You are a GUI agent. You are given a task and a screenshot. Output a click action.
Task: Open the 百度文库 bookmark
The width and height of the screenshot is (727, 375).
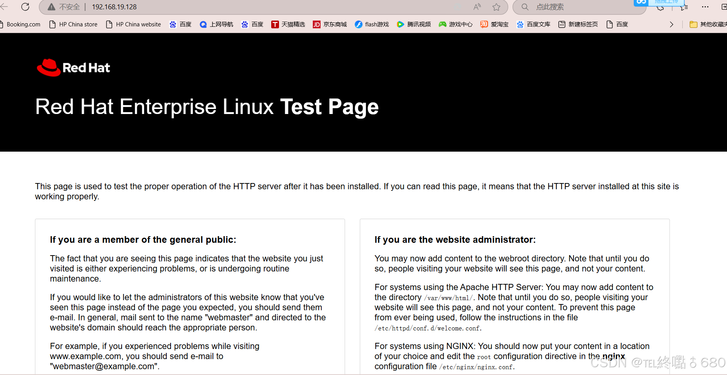tap(533, 24)
